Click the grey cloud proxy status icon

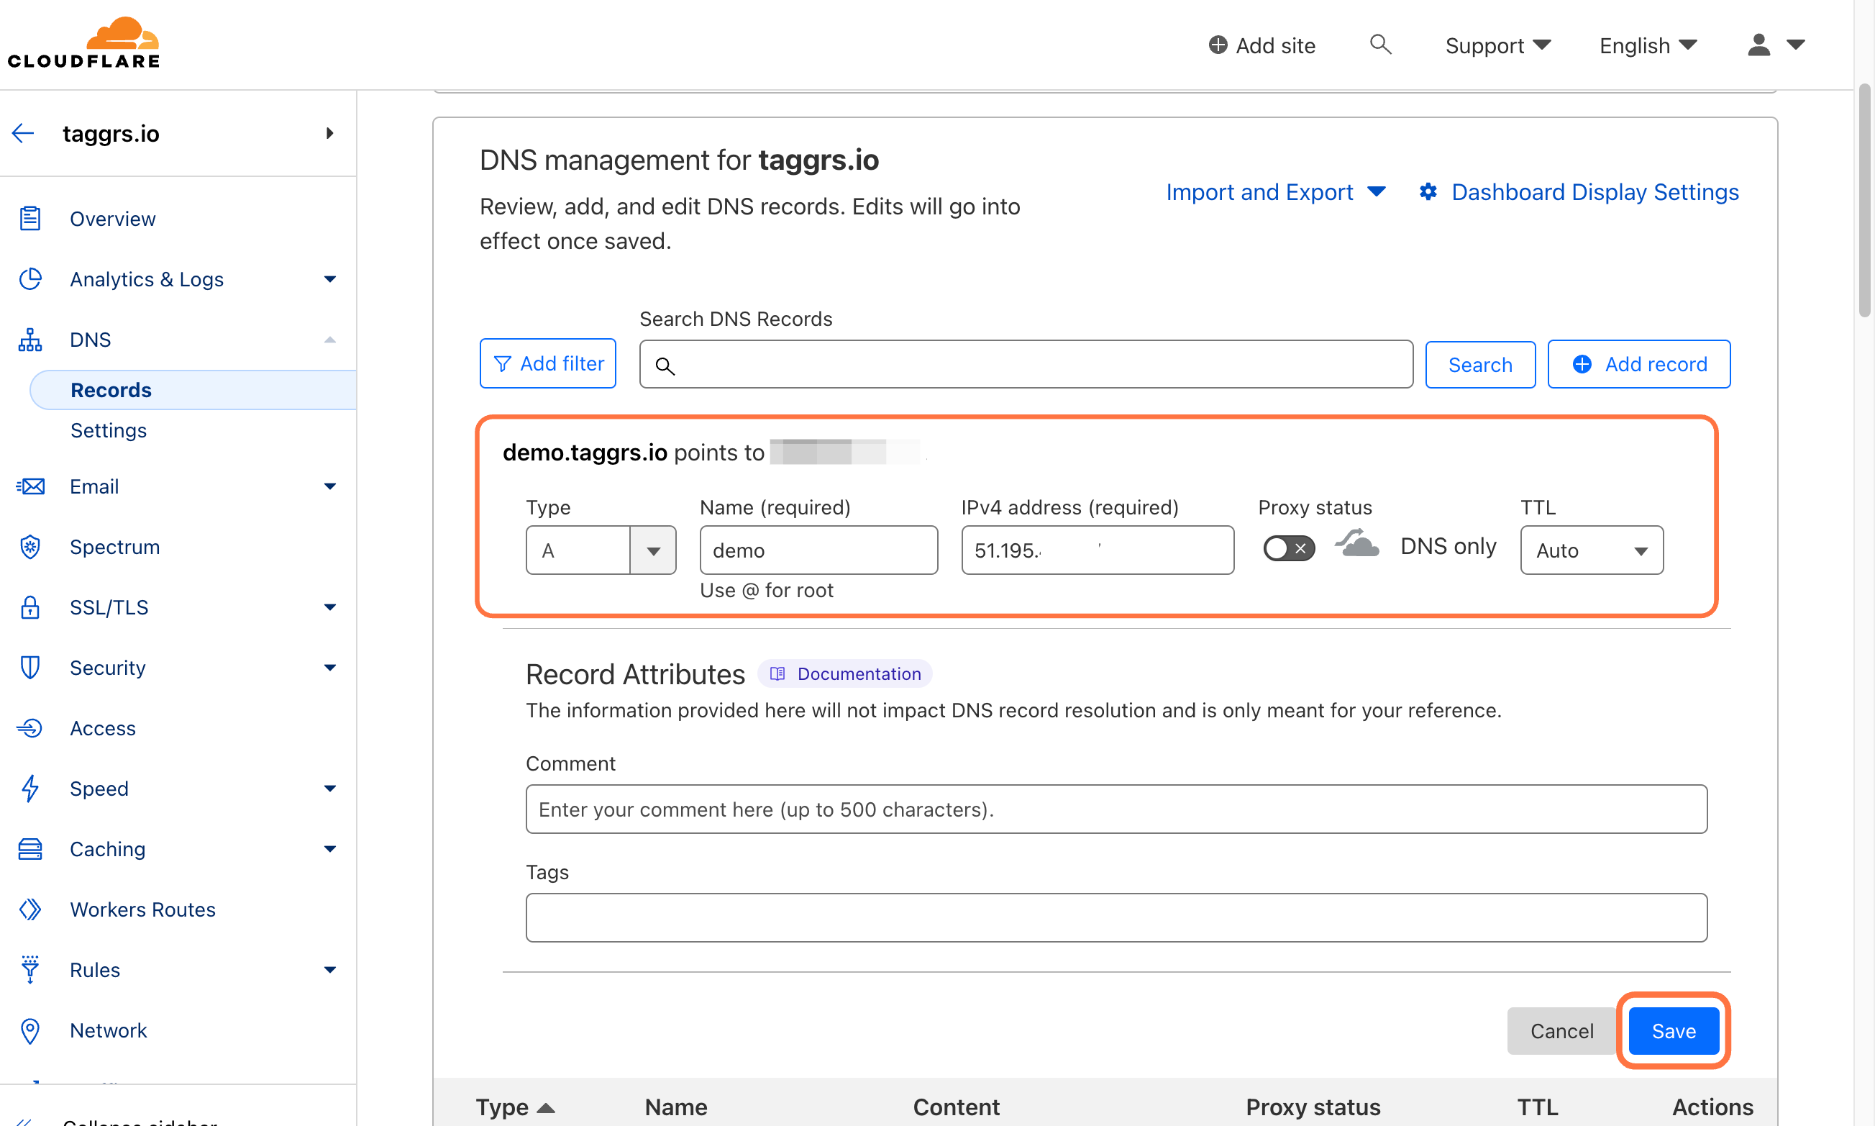point(1357,545)
